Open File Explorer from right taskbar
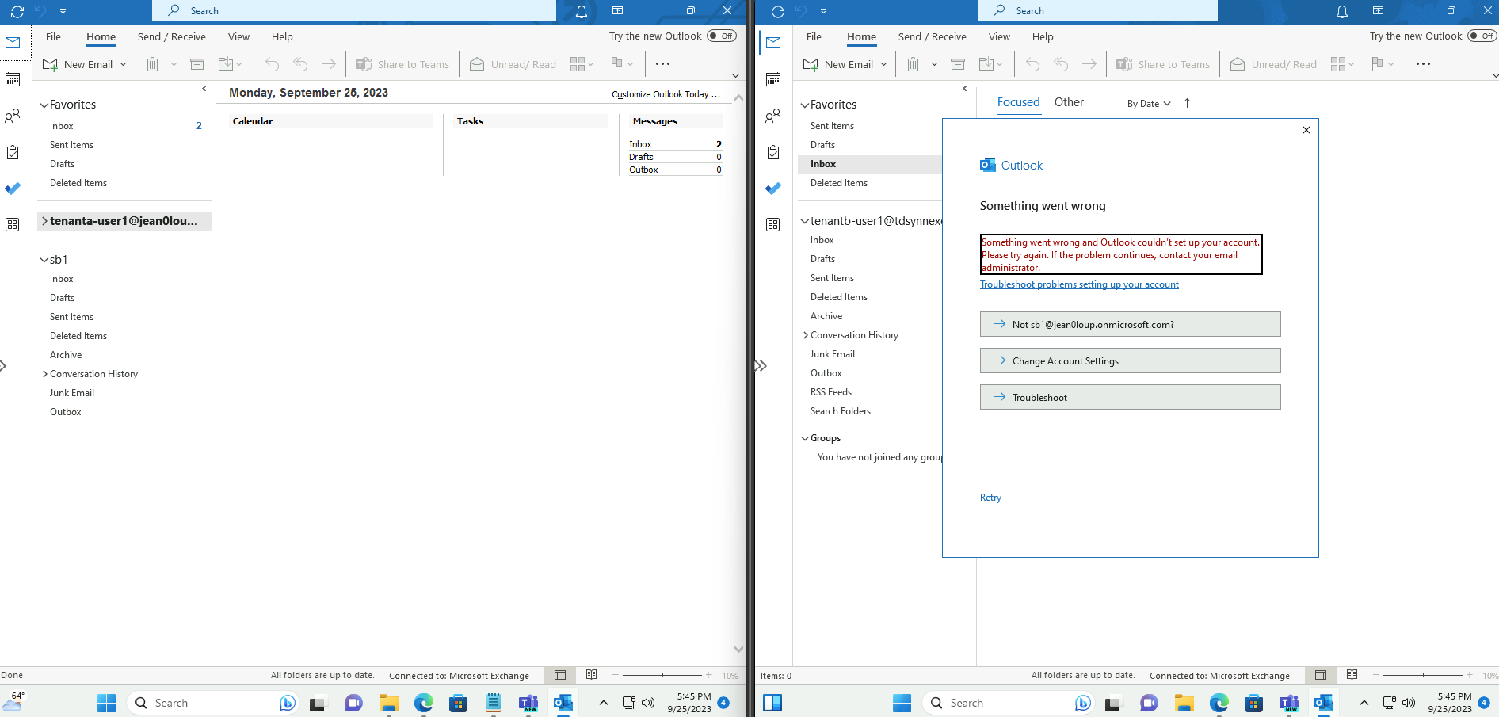 tap(1184, 703)
